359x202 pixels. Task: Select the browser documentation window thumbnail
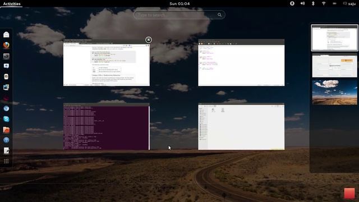[107, 63]
